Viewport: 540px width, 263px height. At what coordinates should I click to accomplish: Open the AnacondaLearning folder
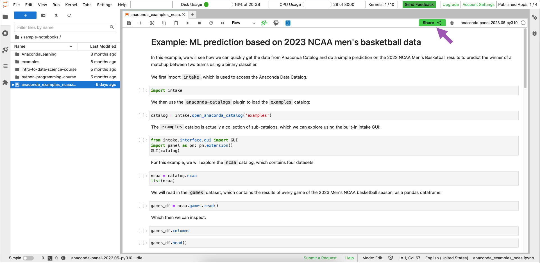click(x=65, y=54)
